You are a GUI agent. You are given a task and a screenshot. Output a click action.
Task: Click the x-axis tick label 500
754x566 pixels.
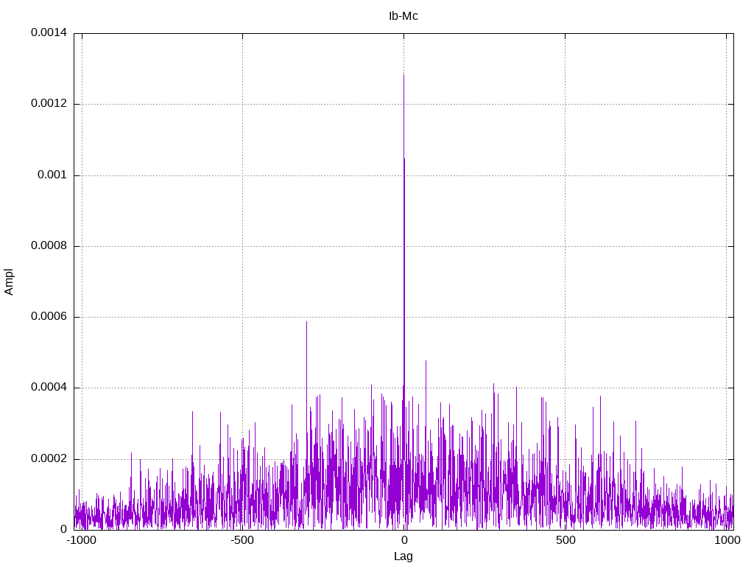tap(565, 540)
